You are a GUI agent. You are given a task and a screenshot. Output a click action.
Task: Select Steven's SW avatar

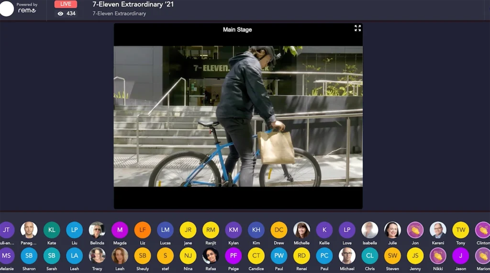pyautogui.click(x=392, y=256)
